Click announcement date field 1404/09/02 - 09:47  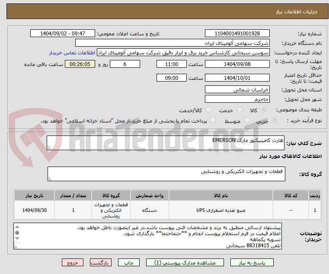coord(63,34)
